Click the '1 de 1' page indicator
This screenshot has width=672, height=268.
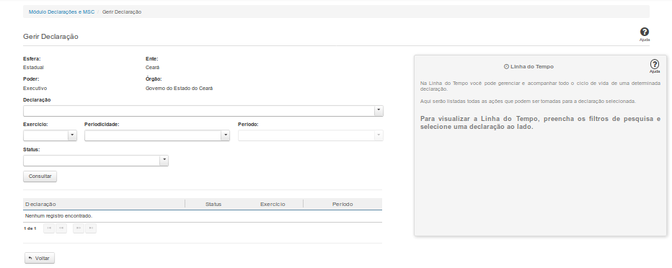(30, 228)
